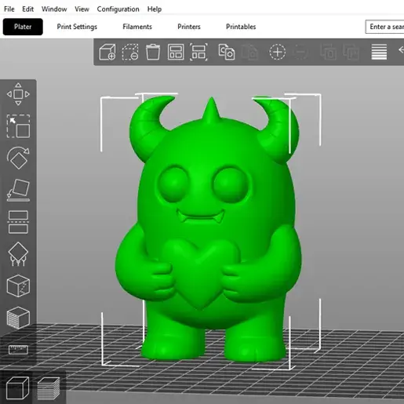Open the Print Settings tab
Image resolution: width=404 pixels, height=404 pixels.
coord(77,27)
